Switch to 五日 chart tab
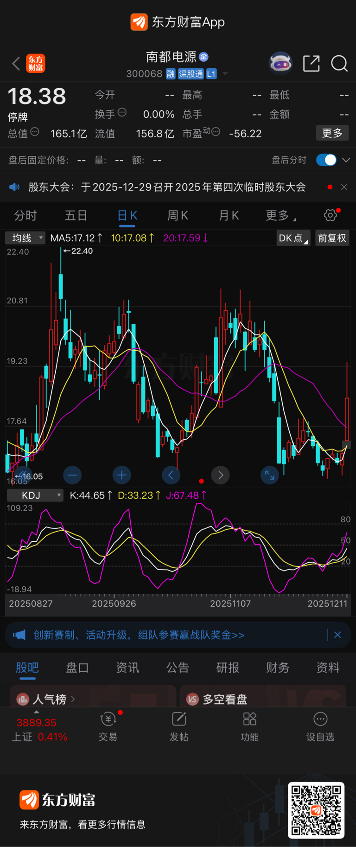This screenshot has height=847, width=356. click(76, 216)
